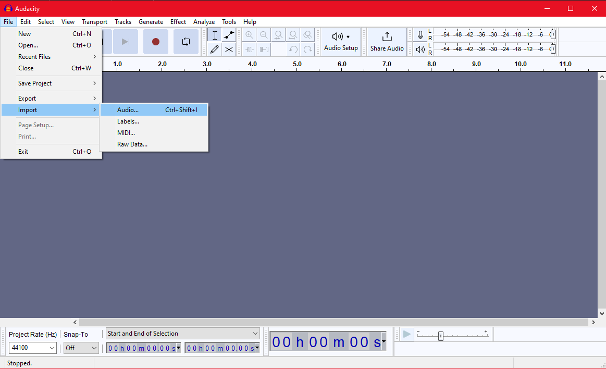Click Play-at-Speed green play button
Viewport: 606px width, 369px height.
pos(406,334)
